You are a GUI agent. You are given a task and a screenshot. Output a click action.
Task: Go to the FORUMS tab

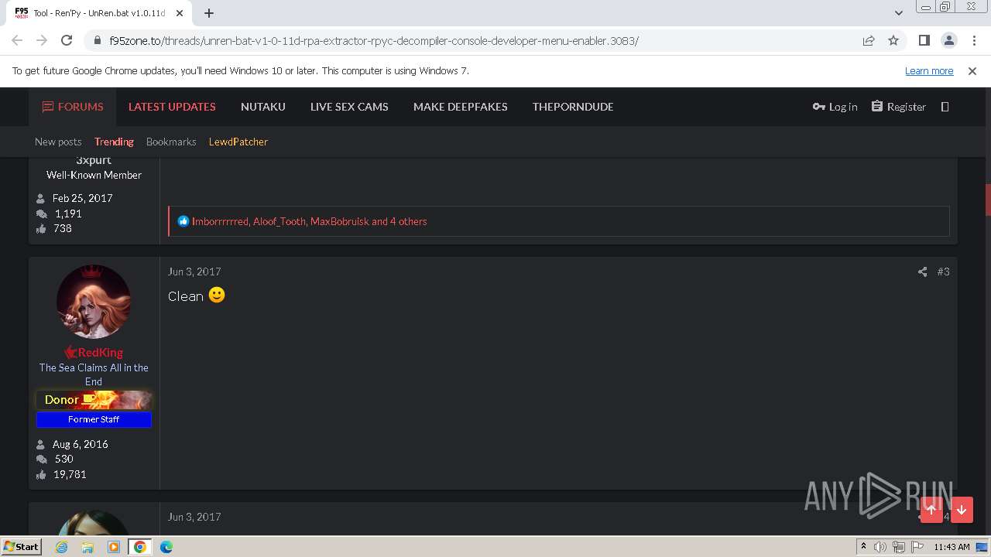point(73,107)
